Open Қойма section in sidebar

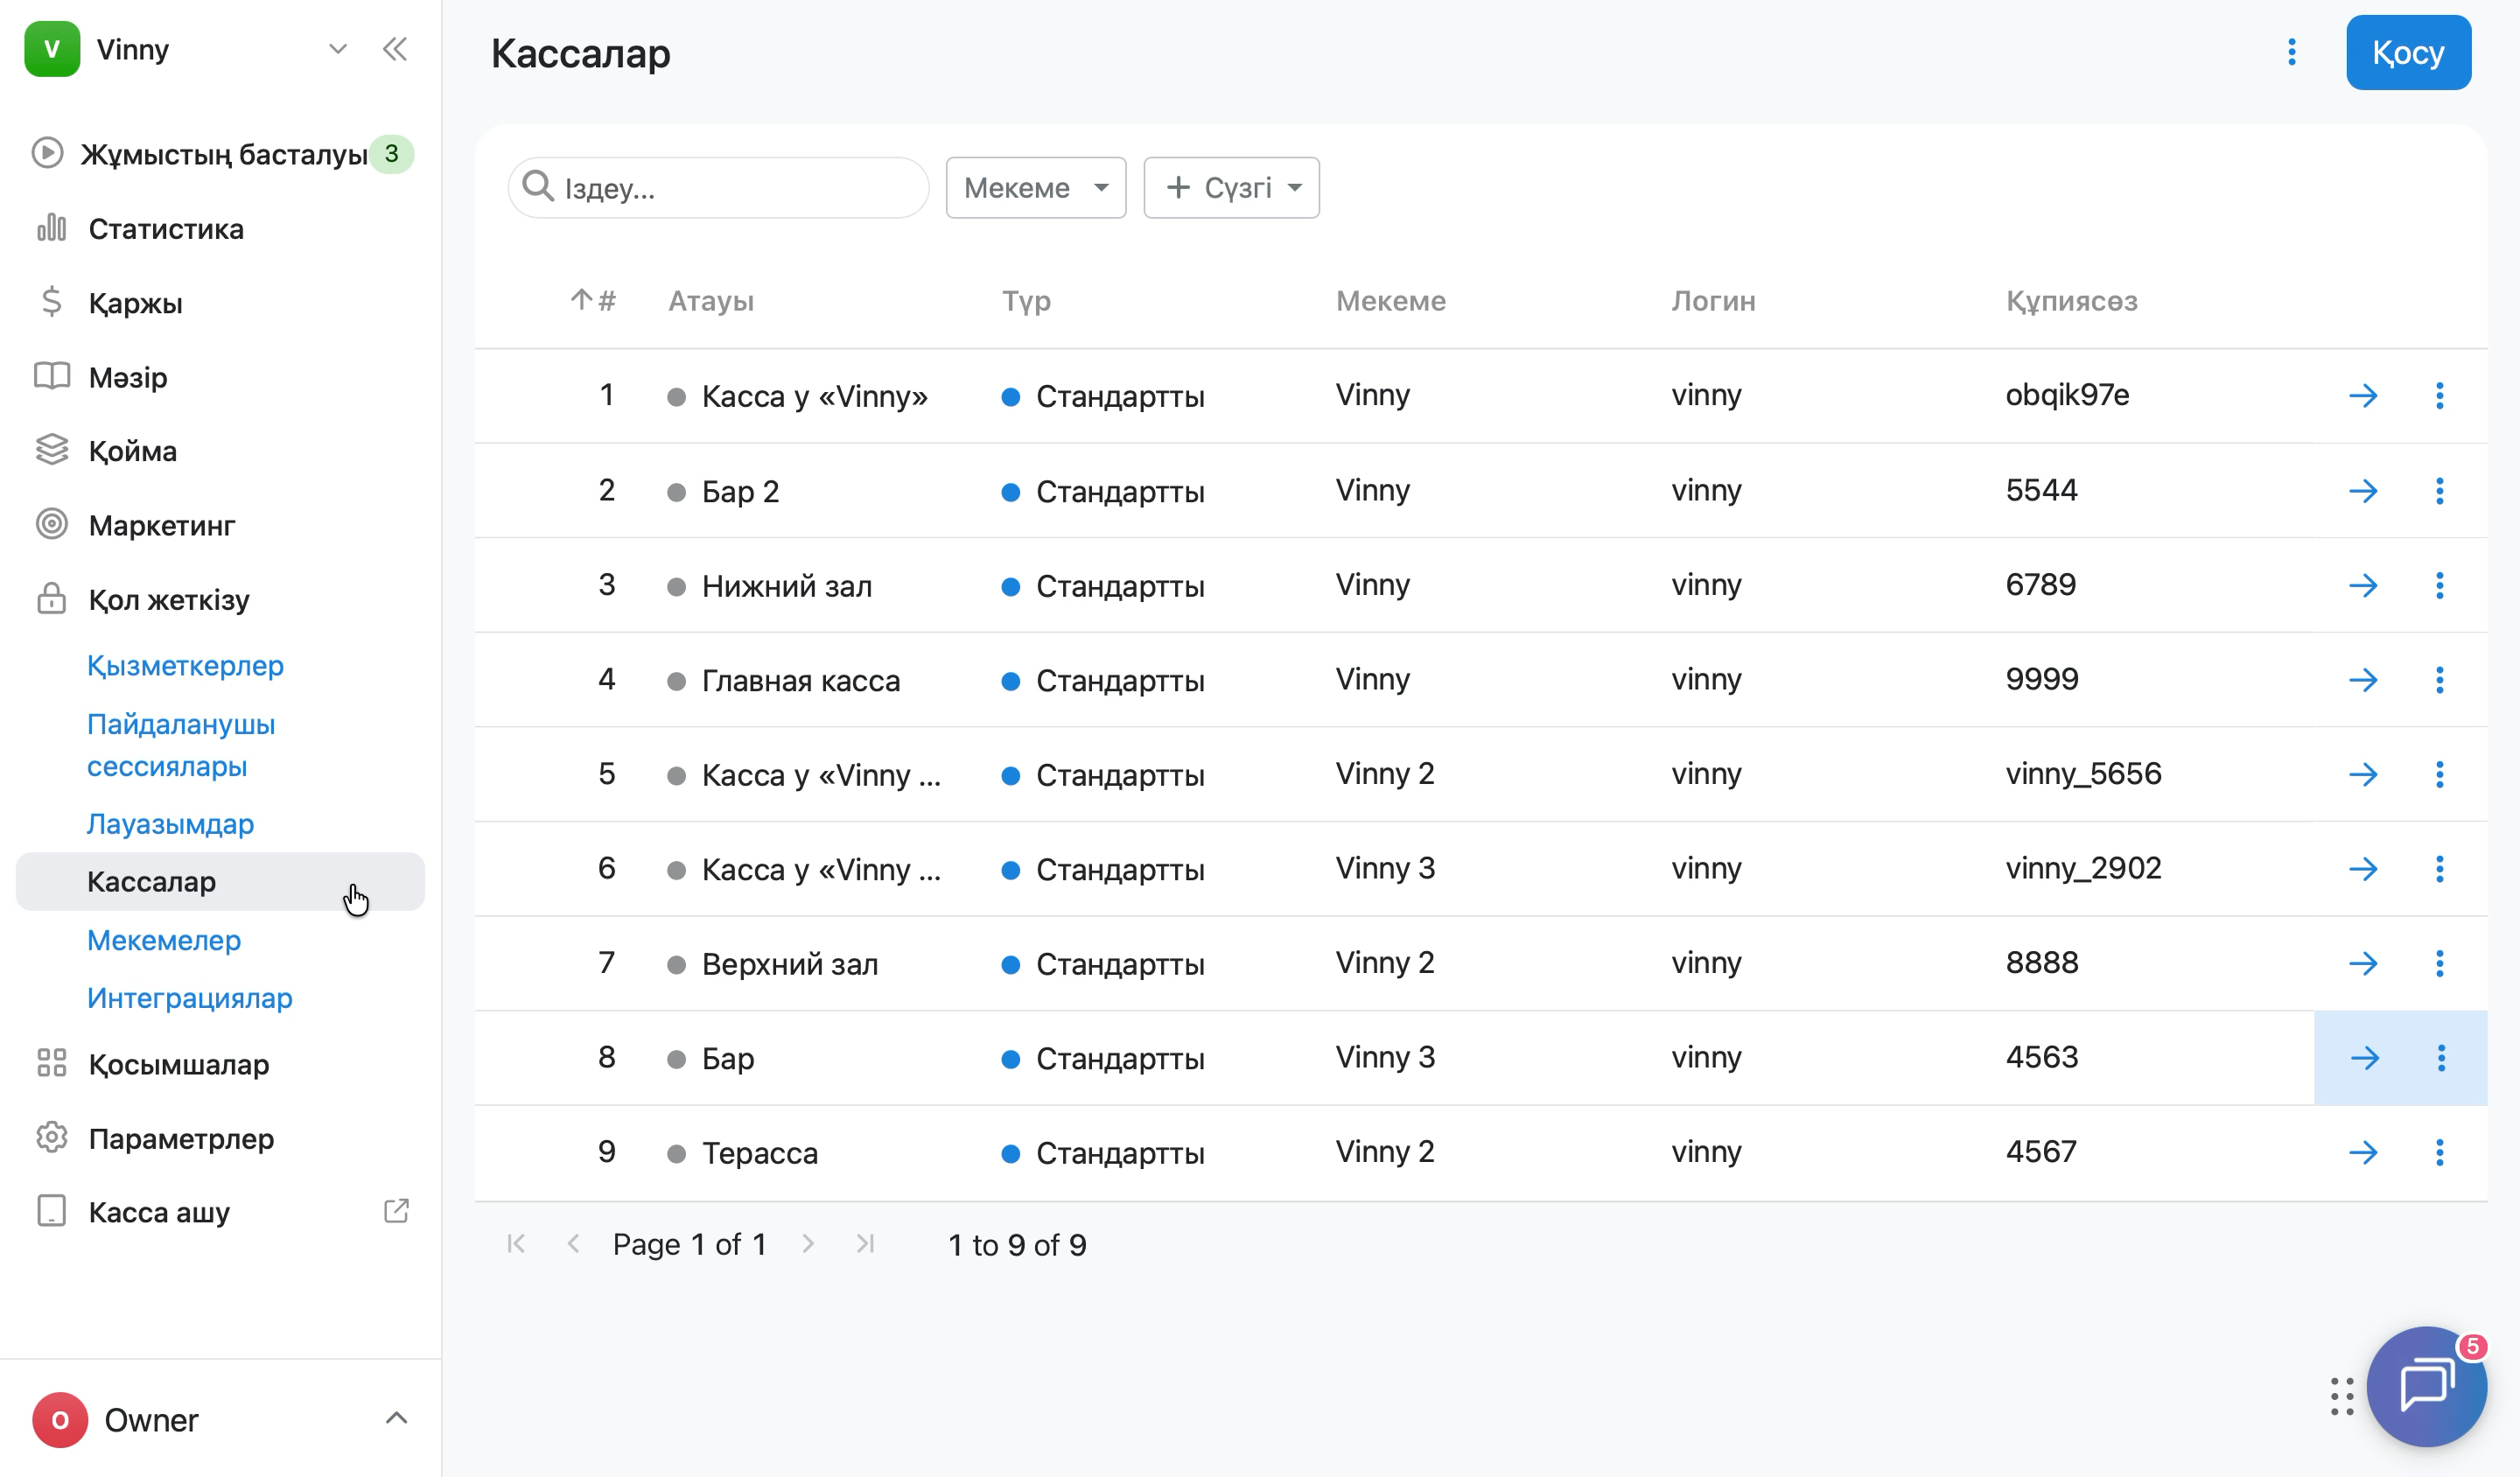(x=132, y=451)
